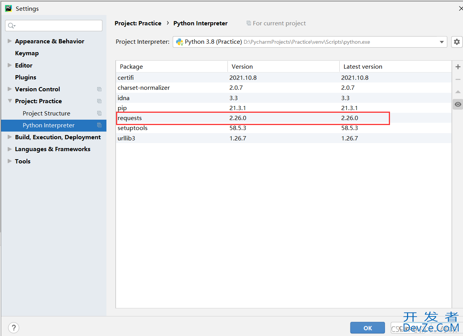Viewport: 463px width, 336px height.
Task: Click Project: Practice breadcrumb
Action: coord(138,23)
